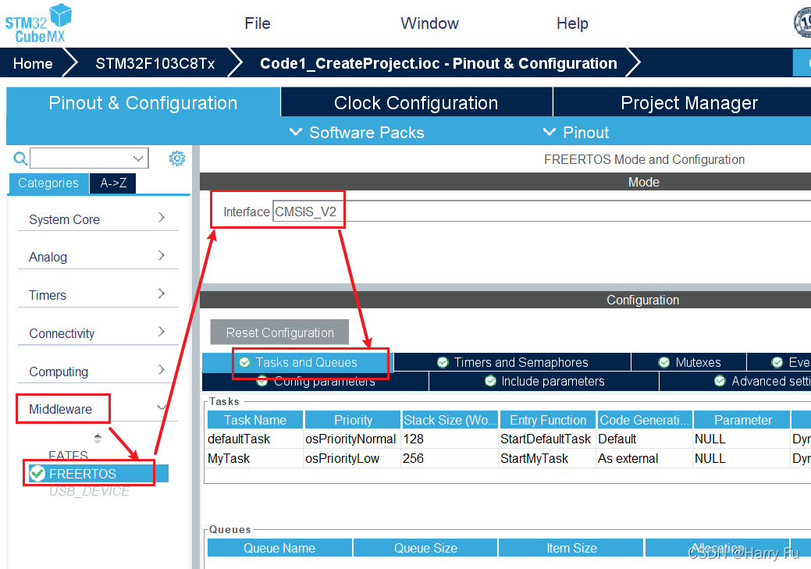The width and height of the screenshot is (811, 569).
Task: Select the defaultTask row name
Action: click(x=239, y=439)
